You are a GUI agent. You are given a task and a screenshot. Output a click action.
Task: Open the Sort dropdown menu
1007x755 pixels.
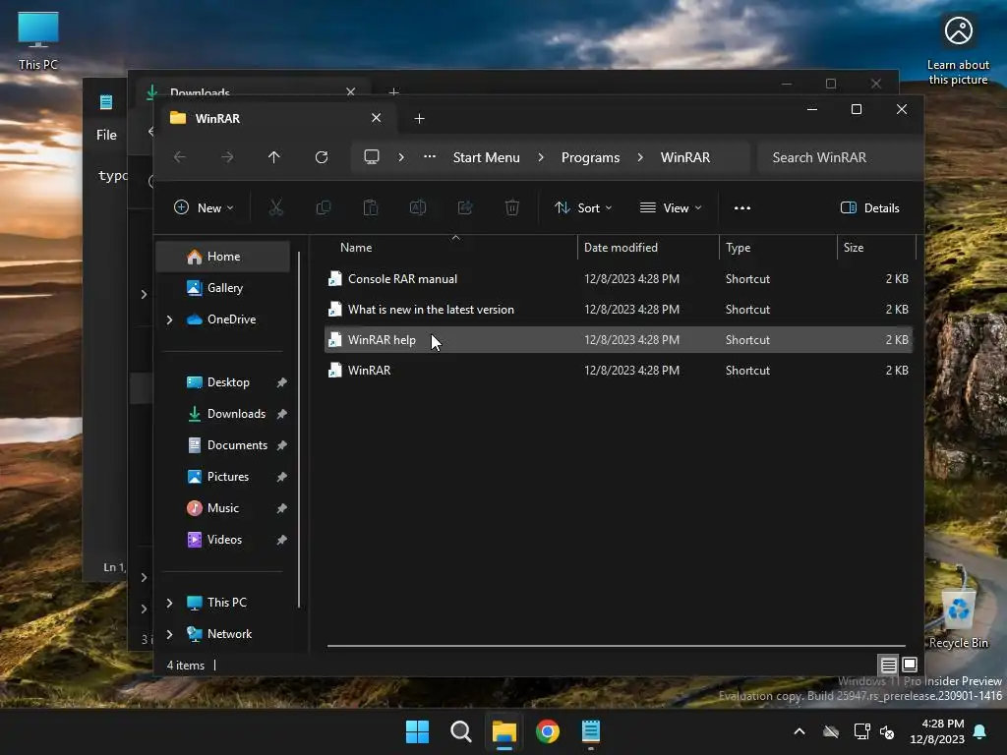[583, 208]
